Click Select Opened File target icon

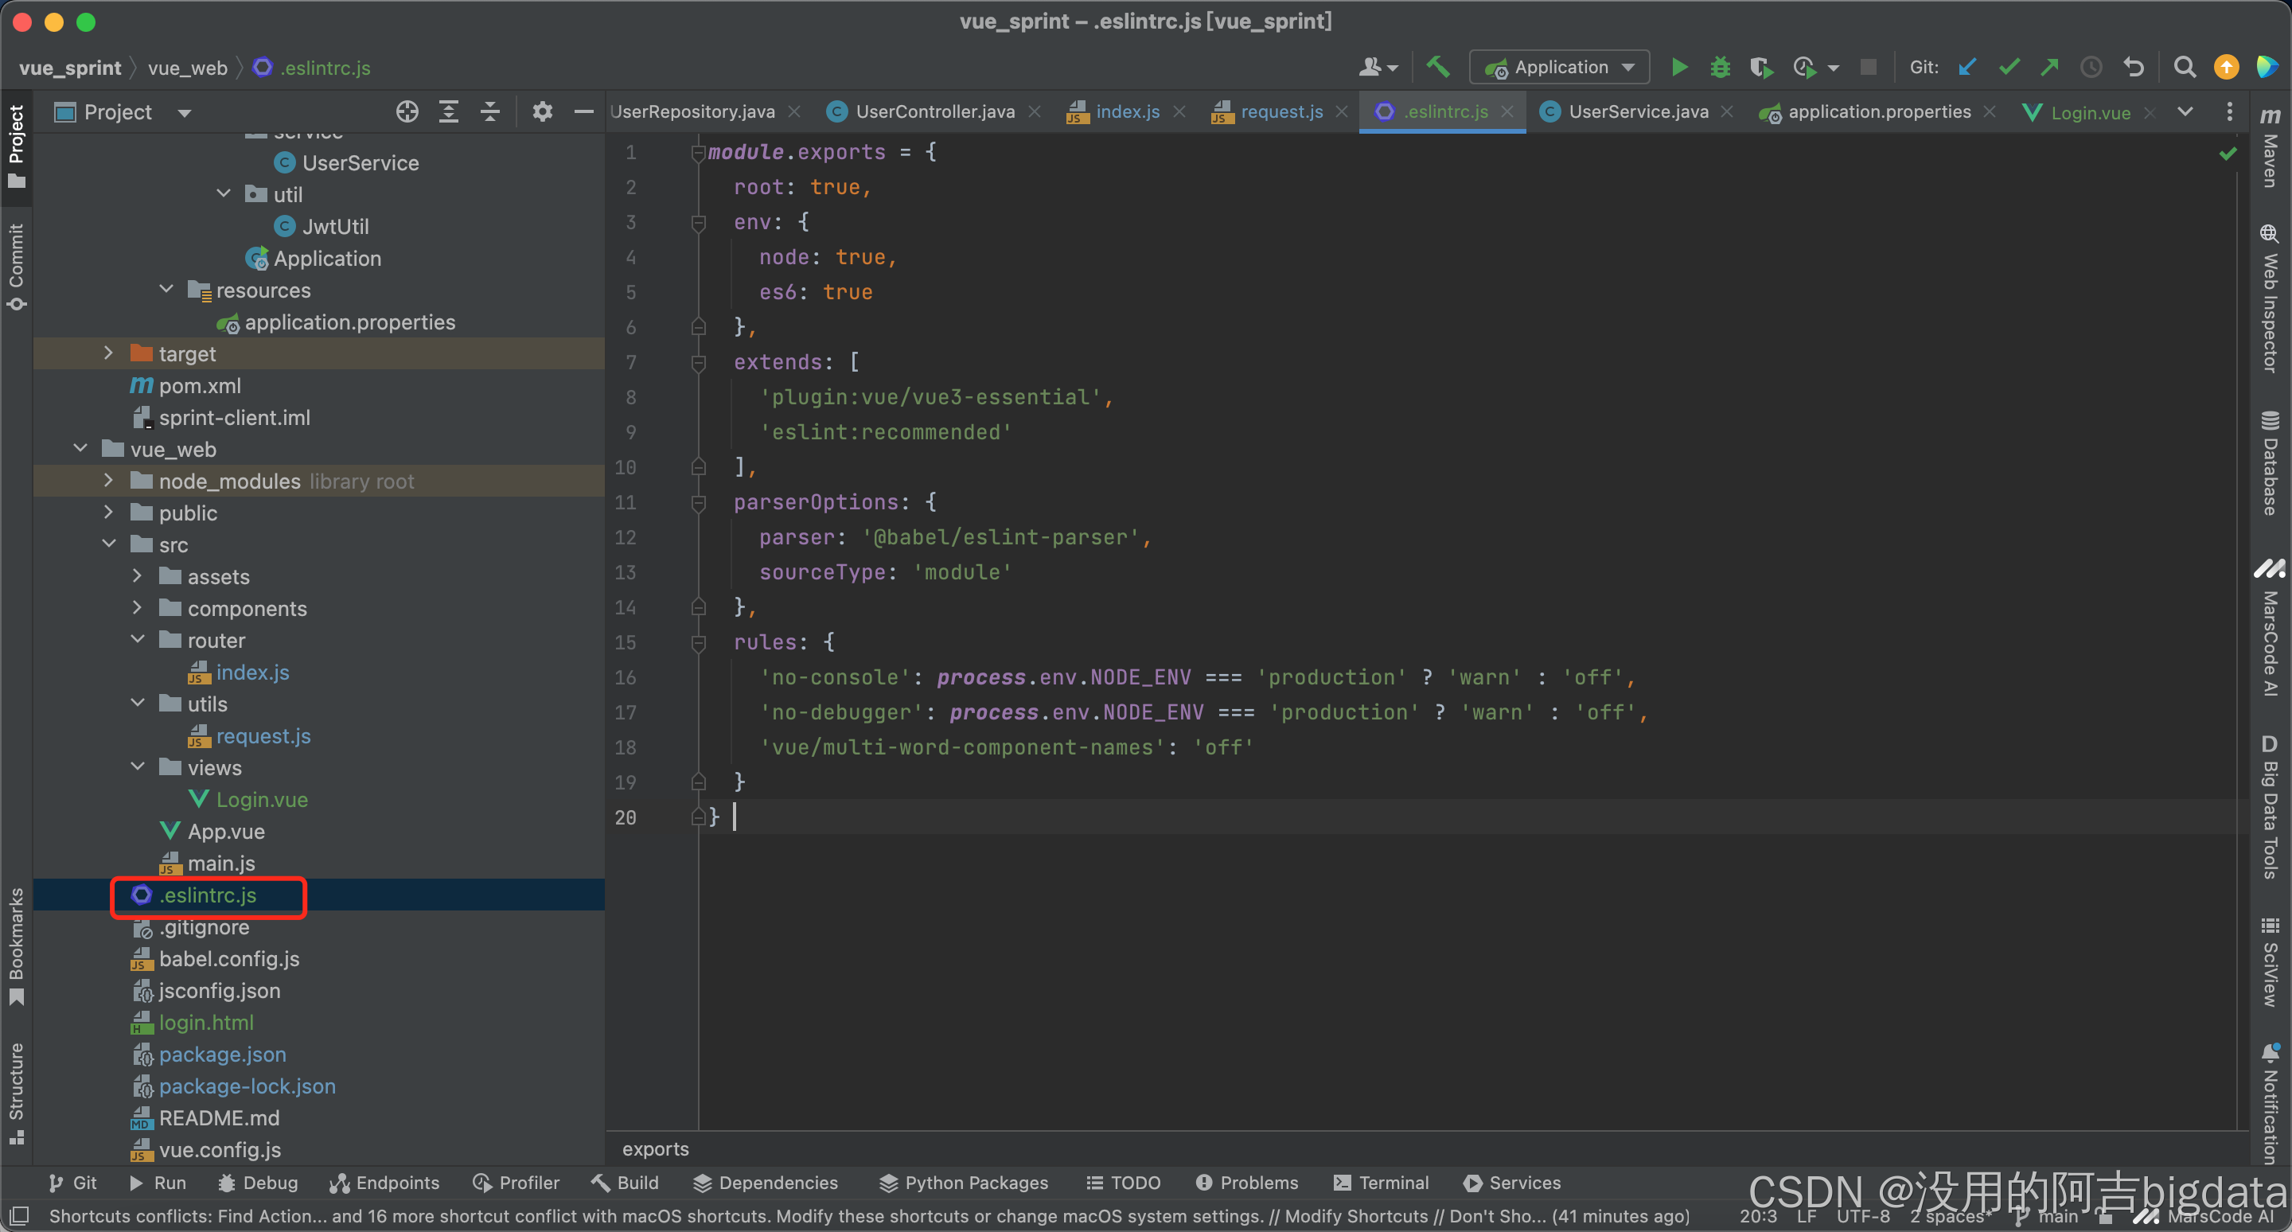tap(407, 112)
